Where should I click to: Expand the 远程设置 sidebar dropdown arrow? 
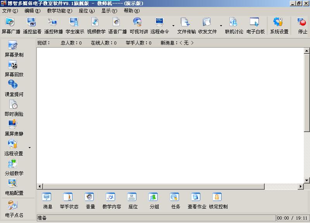click(x=29, y=148)
